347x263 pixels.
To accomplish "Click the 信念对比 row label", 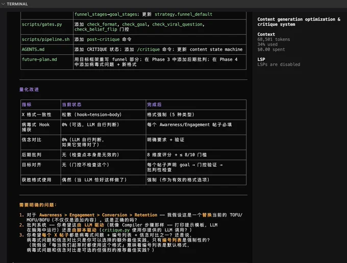I will [x=32, y=140].
